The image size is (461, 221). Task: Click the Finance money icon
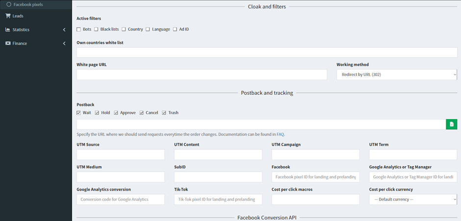[8, 43]
